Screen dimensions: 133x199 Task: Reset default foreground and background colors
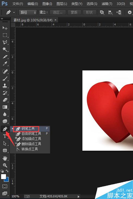[x=2, y=171]
